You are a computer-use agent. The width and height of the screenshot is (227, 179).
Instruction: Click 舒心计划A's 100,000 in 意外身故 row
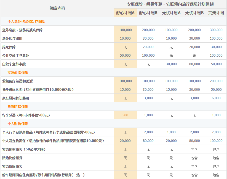(x=125, y=30)
